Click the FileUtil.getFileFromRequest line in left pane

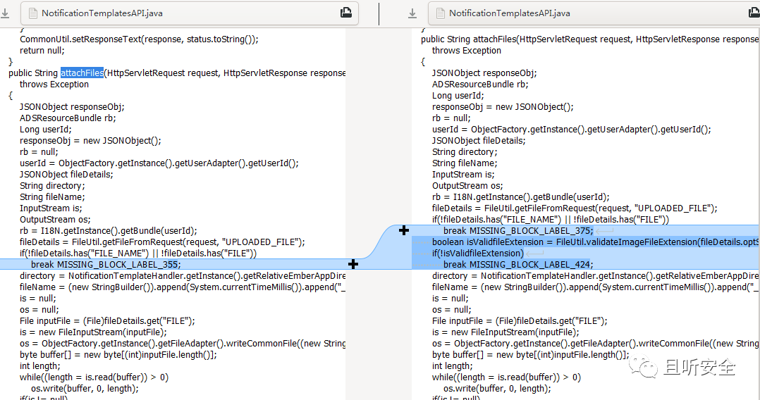click(162, 242)
